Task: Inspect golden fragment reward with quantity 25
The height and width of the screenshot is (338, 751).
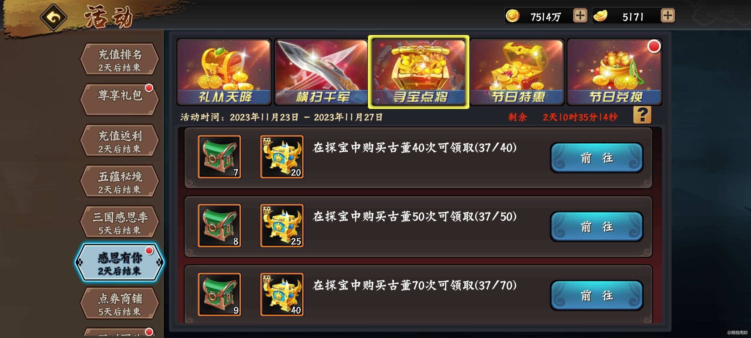Action: [x=282, y=226]
